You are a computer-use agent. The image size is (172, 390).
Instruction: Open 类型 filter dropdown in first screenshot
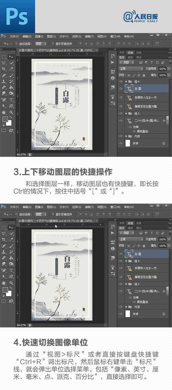(127, 62)
